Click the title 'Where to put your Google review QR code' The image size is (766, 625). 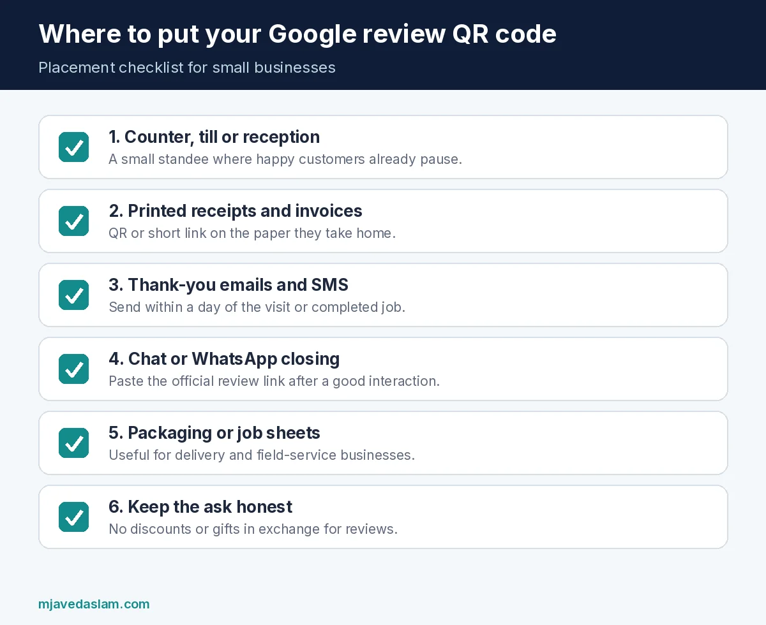pos(297,34)
